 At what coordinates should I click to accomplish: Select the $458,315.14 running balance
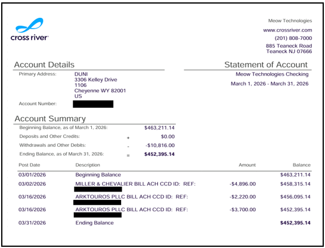[295, 184]
